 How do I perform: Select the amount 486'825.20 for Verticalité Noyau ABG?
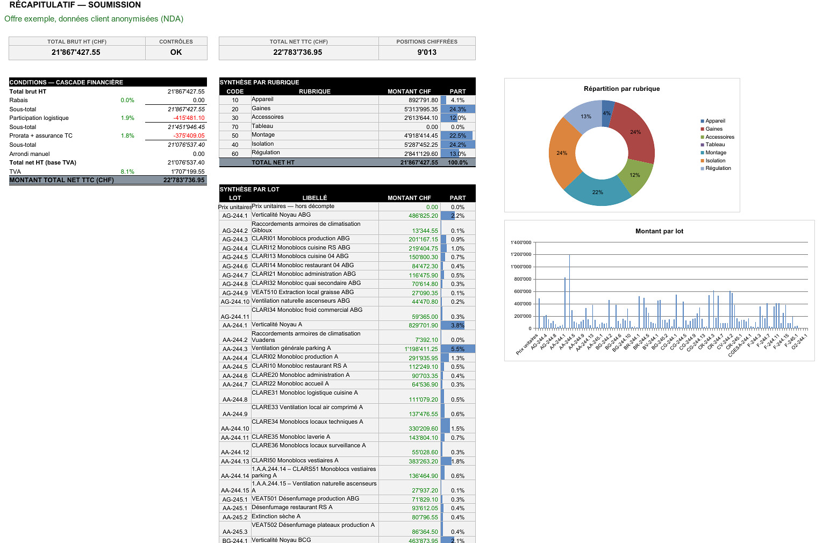(423, 216)
